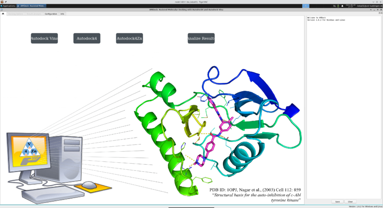The image size is (383, 208).
Task: Clear the log output panel
Action: pyautogui.click(x=350, y=202)
